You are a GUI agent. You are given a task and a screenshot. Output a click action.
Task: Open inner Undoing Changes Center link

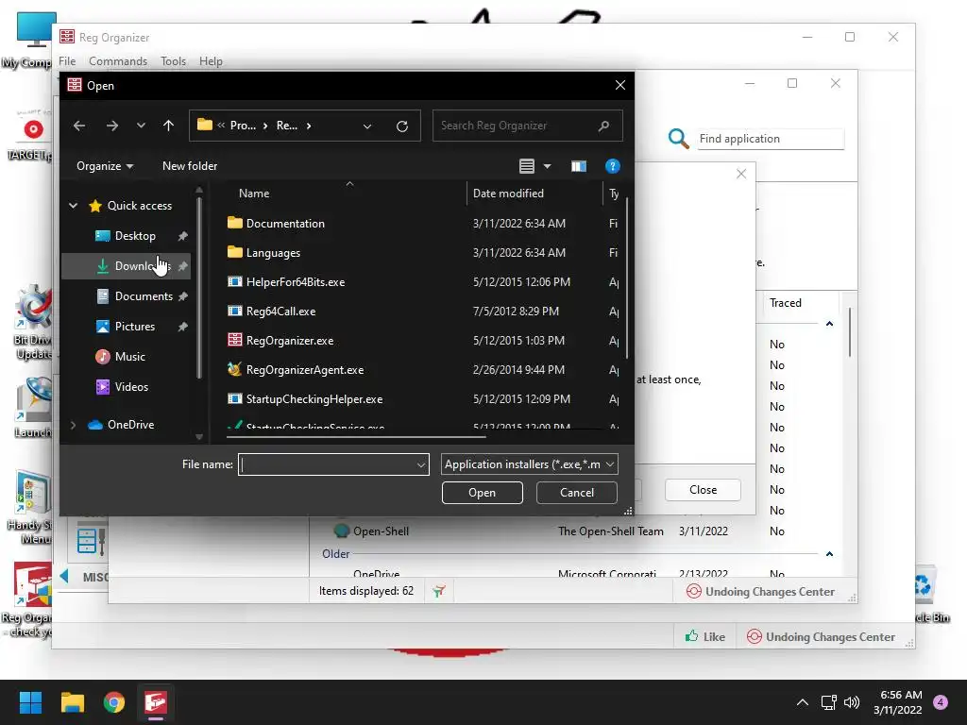pyautogui.click(x=760, y=591)
